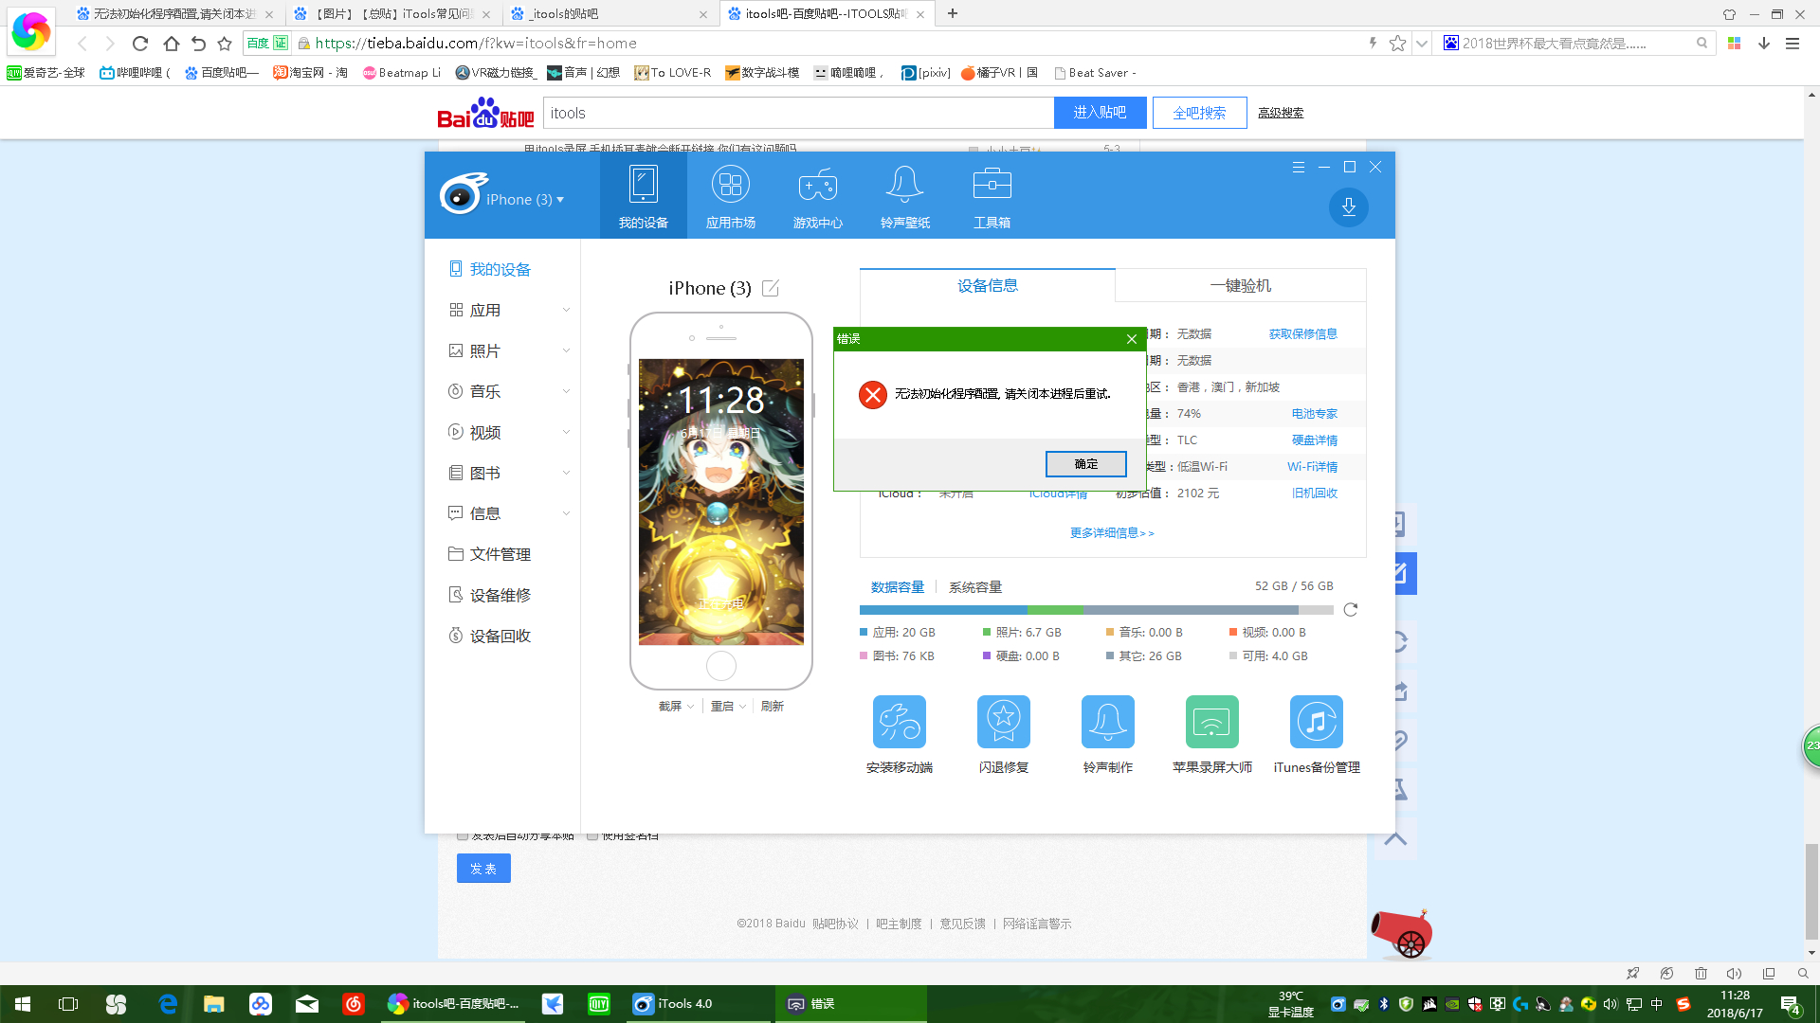Open the 工具箱 toolbox icon
The image size is (1820, 1023).
coord(992,185)
